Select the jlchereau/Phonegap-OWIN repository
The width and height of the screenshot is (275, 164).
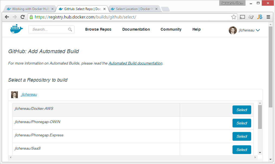click(x=242, y=123)
